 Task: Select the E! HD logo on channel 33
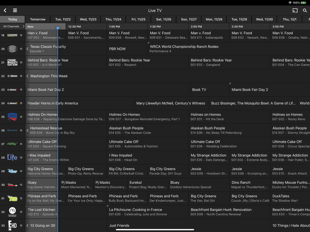(x=12, y=226)
